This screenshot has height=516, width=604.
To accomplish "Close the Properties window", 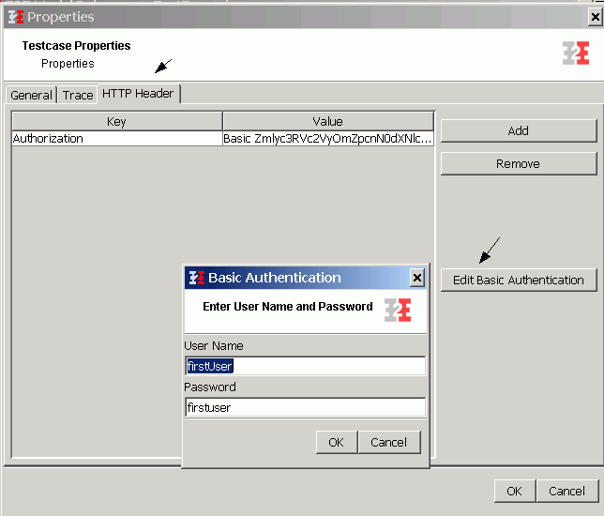I will coord(596,17).
